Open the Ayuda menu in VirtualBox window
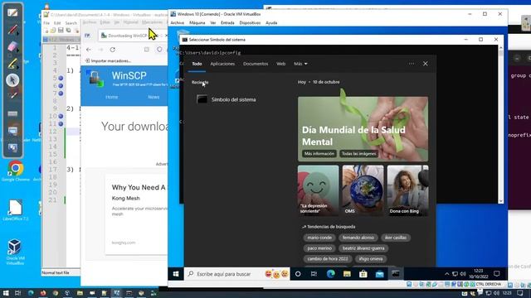Image resolution: width=531 pixels, height=298 pixels. click(271, 22)
